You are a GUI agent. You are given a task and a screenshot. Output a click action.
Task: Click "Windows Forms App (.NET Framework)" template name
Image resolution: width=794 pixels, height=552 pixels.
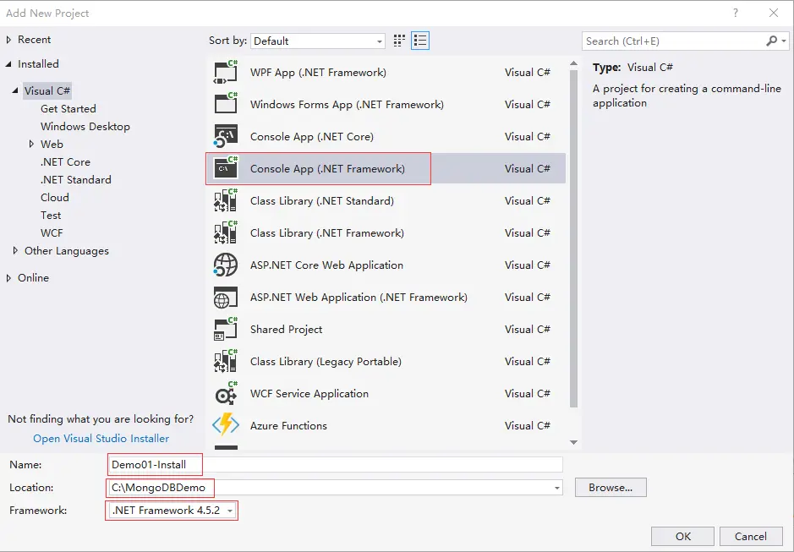click(x=347, y=104)
